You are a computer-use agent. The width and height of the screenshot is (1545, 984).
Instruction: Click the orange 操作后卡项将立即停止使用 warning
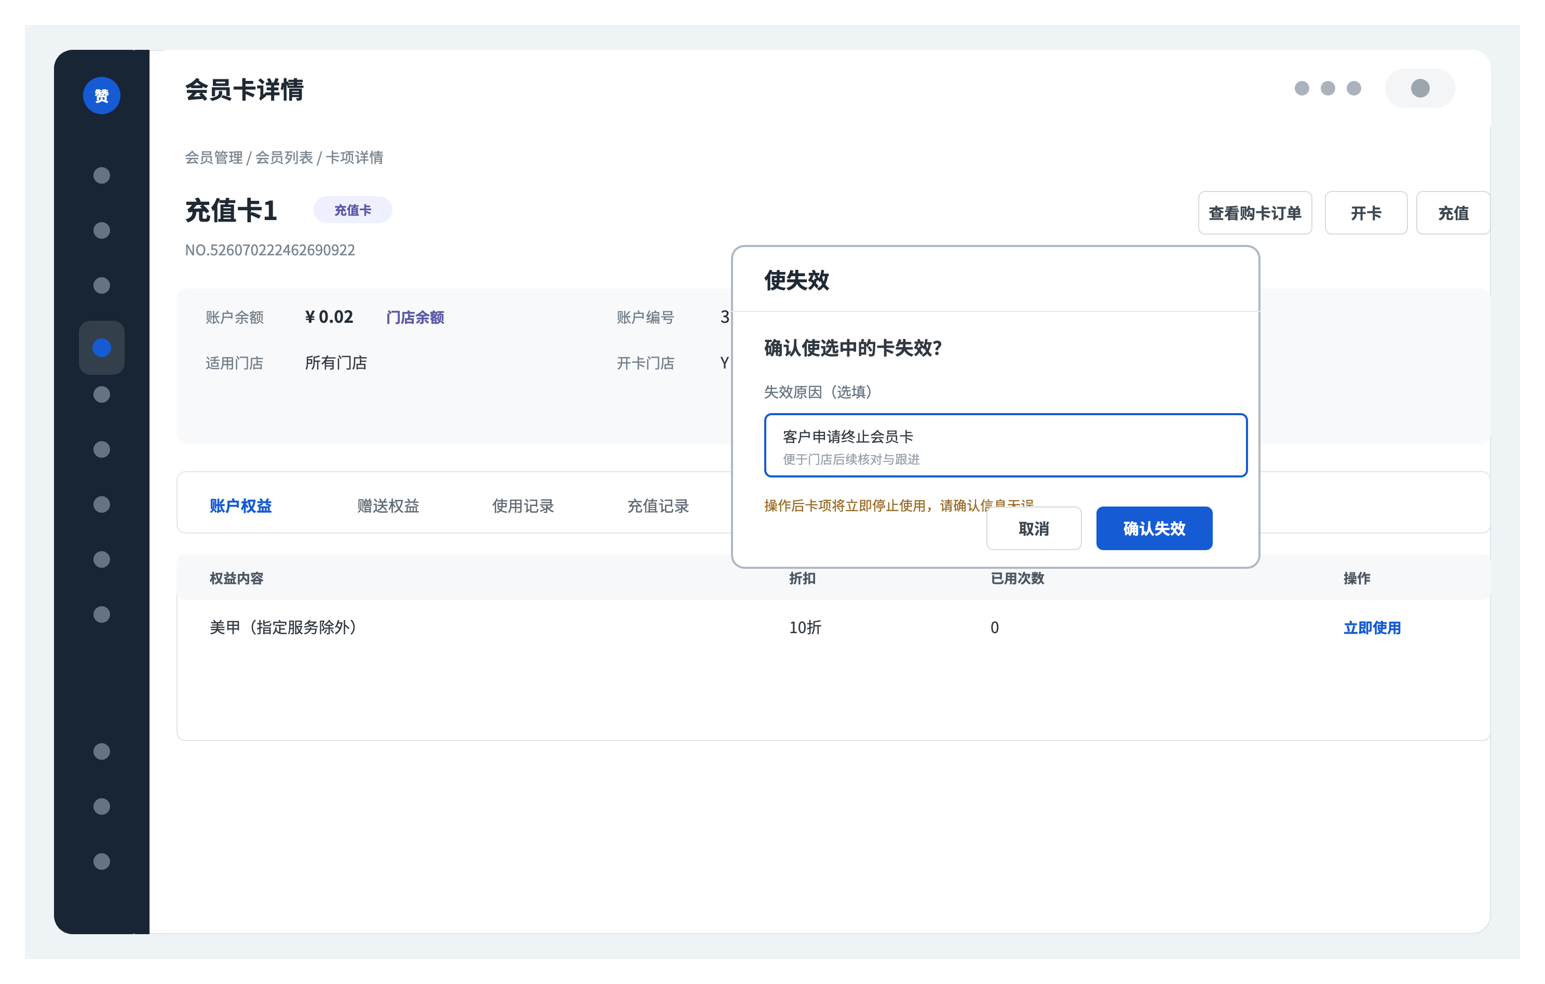(899, 505)
